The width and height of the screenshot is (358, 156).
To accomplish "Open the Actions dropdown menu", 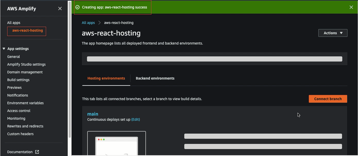I will coord(333,33).
